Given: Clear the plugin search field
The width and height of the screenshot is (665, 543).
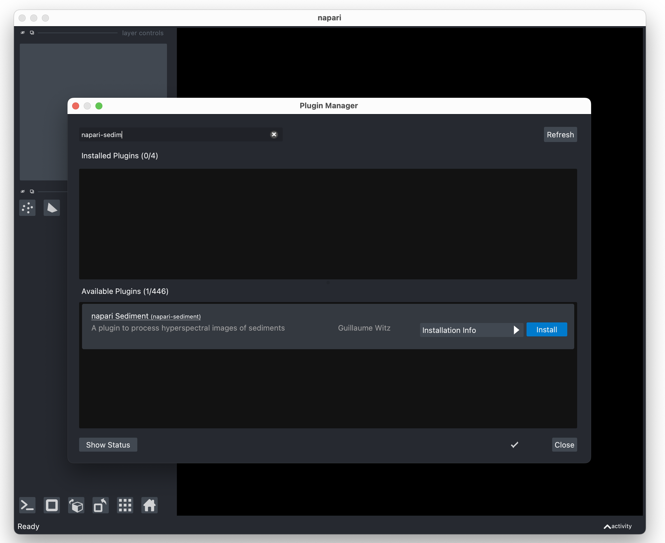Looking at the screenshot, I should point(274,134).
